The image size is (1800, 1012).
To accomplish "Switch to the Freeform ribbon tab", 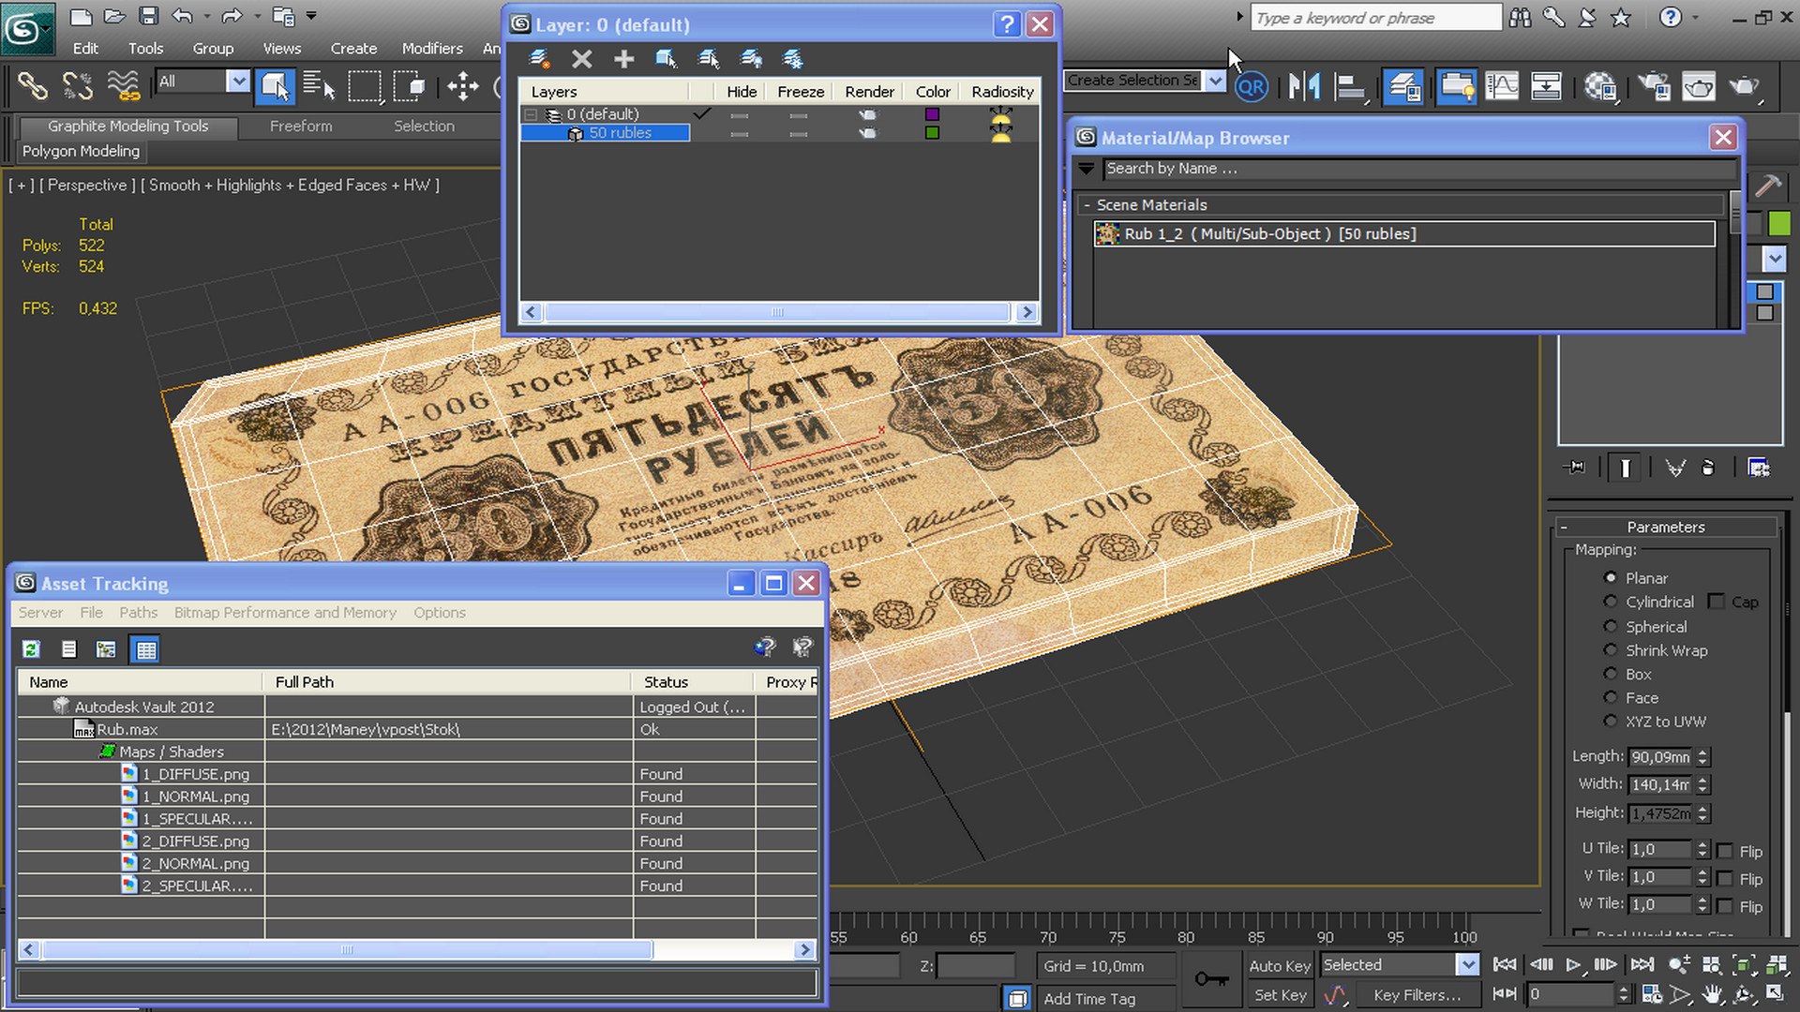I will pos(301,126).
